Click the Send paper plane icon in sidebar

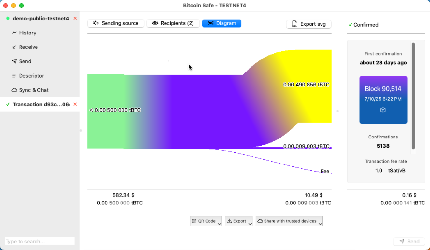click(x=14, y=61)
